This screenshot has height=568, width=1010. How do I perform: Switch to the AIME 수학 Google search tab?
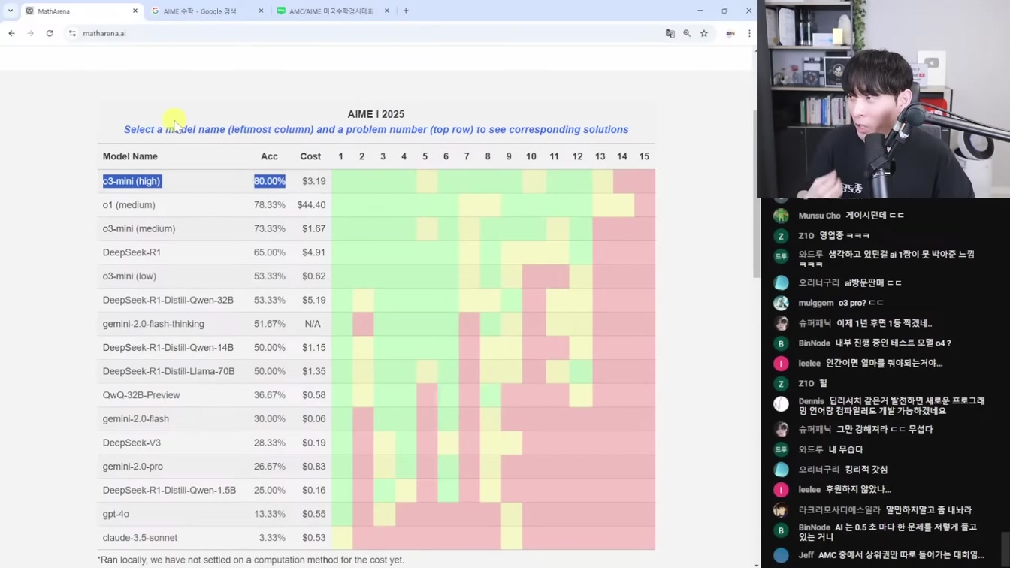coord(207,11)
